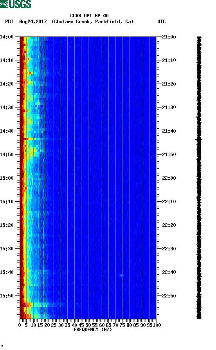The image size is (216, 350).
Task: Click the FREQUENCY (HZ) axis label
Action: pyautogui.click(x=93, y=330)
